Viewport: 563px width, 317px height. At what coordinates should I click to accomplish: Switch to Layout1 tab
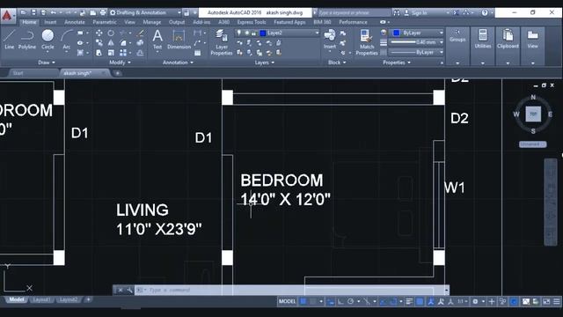[x=41, y=299]
